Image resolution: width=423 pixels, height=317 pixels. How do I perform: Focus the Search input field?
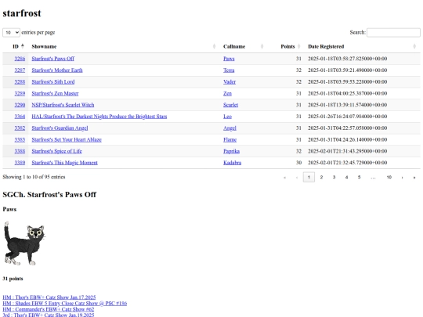[393, 32]
